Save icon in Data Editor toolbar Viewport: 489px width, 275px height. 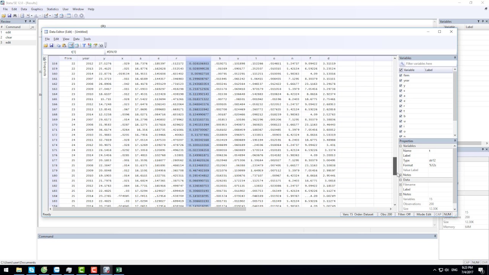[x=52, y=45]
